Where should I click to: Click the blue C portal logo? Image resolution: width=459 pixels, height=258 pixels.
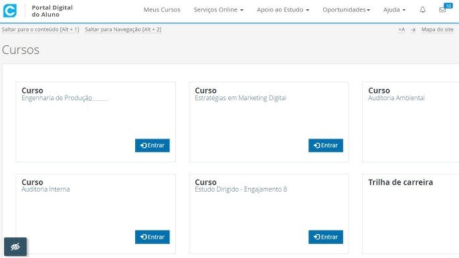tap(9, 11)
